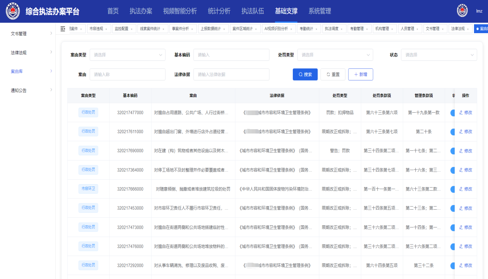Click the 重置 button
The height and width of the screenshot is (279, 488).
click(333, 74)
